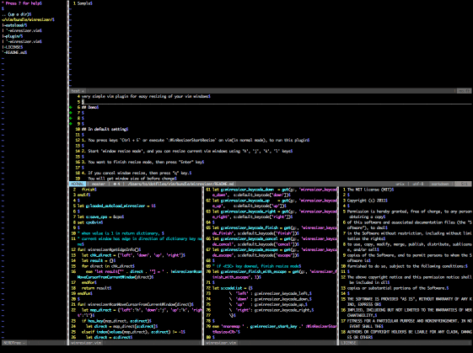The width and height of the screenshot is (473, 353).
Task: Click the git-change plus sign beside line 6
Action: point(71,107)
